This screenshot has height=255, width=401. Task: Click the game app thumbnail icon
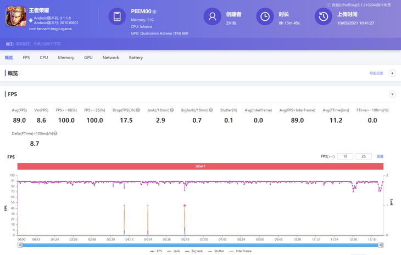pos(16,17)
